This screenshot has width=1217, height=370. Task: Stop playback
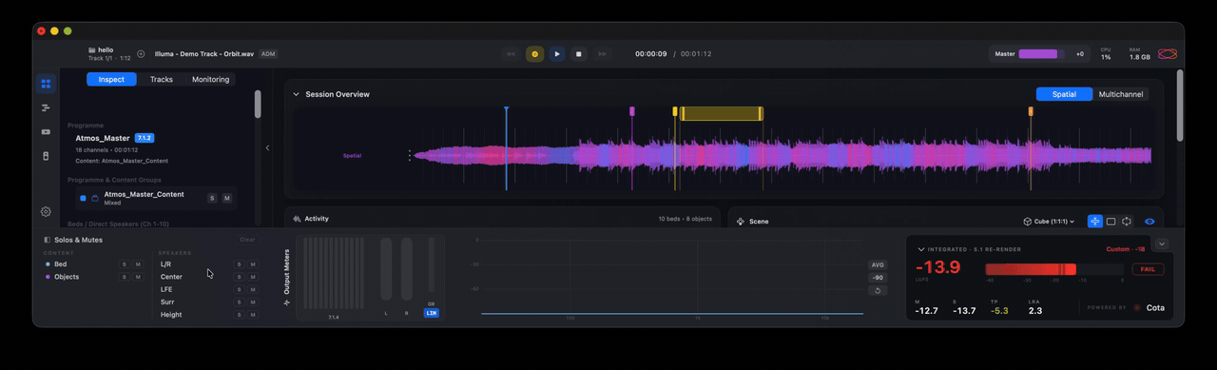tap(579, 54)
